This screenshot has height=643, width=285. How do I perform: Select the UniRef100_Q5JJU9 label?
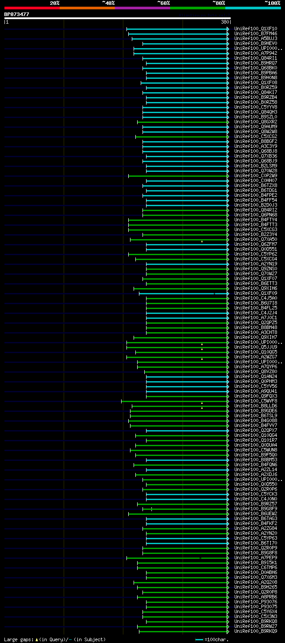(x=256, y=347)
